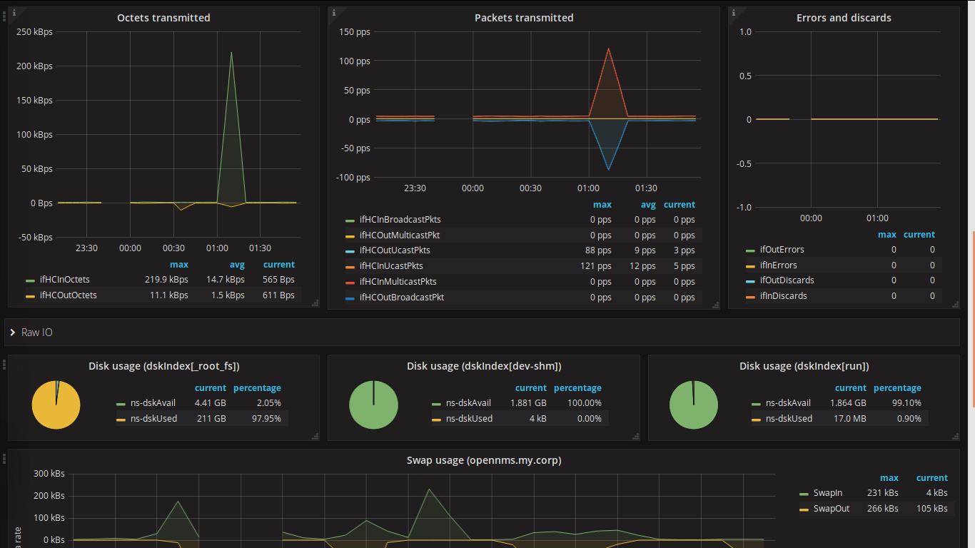Open the Disk usage (dskIndex[run]) panel title menu
975x548 pixels.
pyautogui.click(x=804, y=365)
